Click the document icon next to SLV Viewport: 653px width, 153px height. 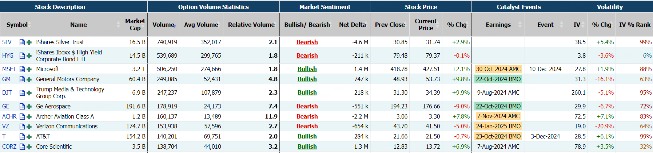[22, 42]
